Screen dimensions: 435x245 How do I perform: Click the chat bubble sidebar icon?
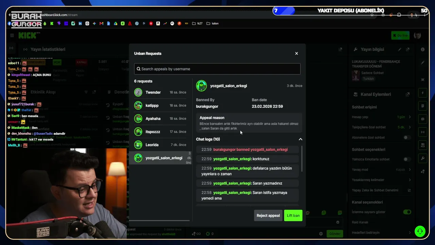coord(423,119)
